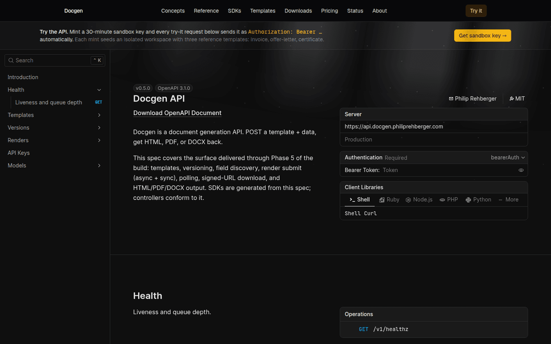Viewport: 551px width, 344px height.
Task: Open the About nav item
Action: coord(380,11)
